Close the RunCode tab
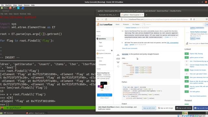Screen dimensions: 208x117 (x=118, y=15)
